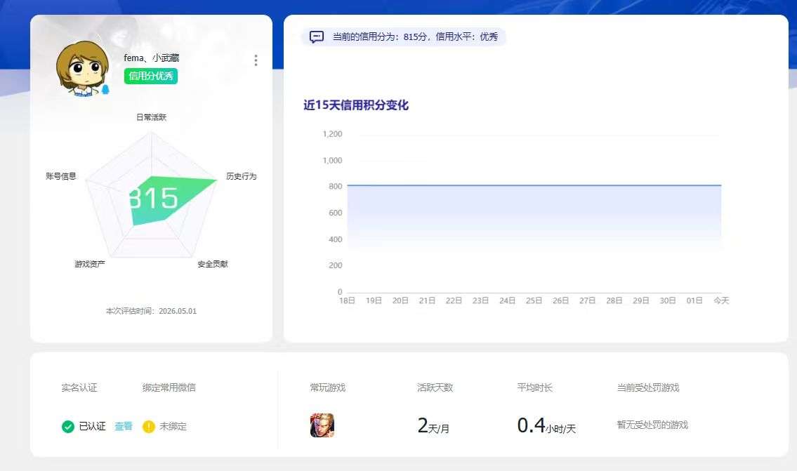The image size is (797, 471).
Task: Click the 历史行为 radar axis label
Action: click(242, 176)
